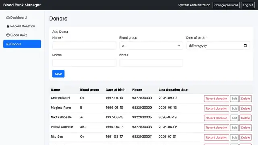Open the calendar picker in Date of birth
The height and width of the screenshot is (145, 258).
pyautogui.click(x=245, y=46)
